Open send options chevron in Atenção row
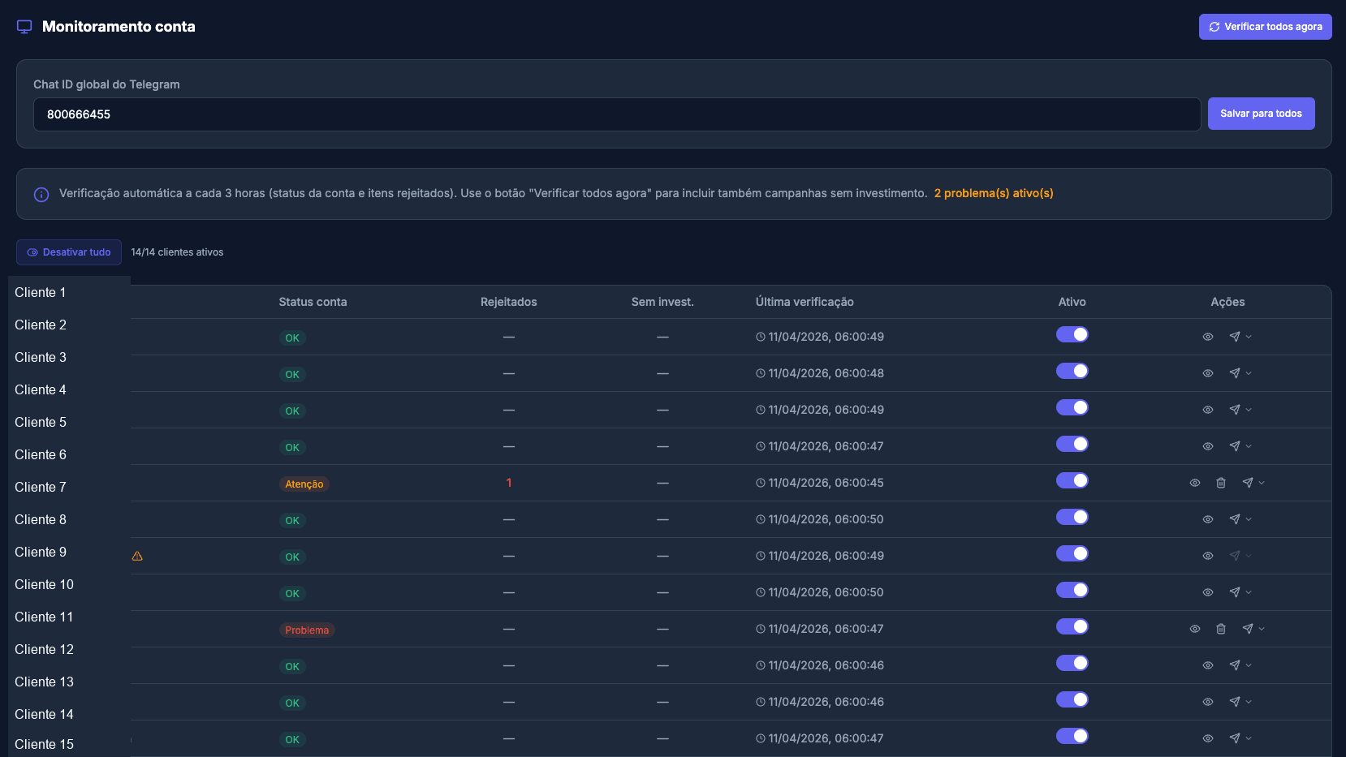The image size is (1346, 757). tap(1262, 483)
